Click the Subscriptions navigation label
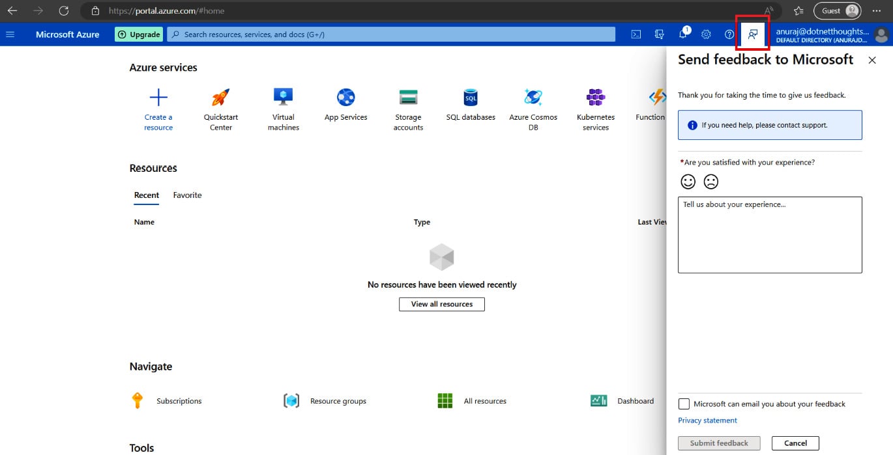Screen dimensions: 893x455 click(x=179, y=401)
